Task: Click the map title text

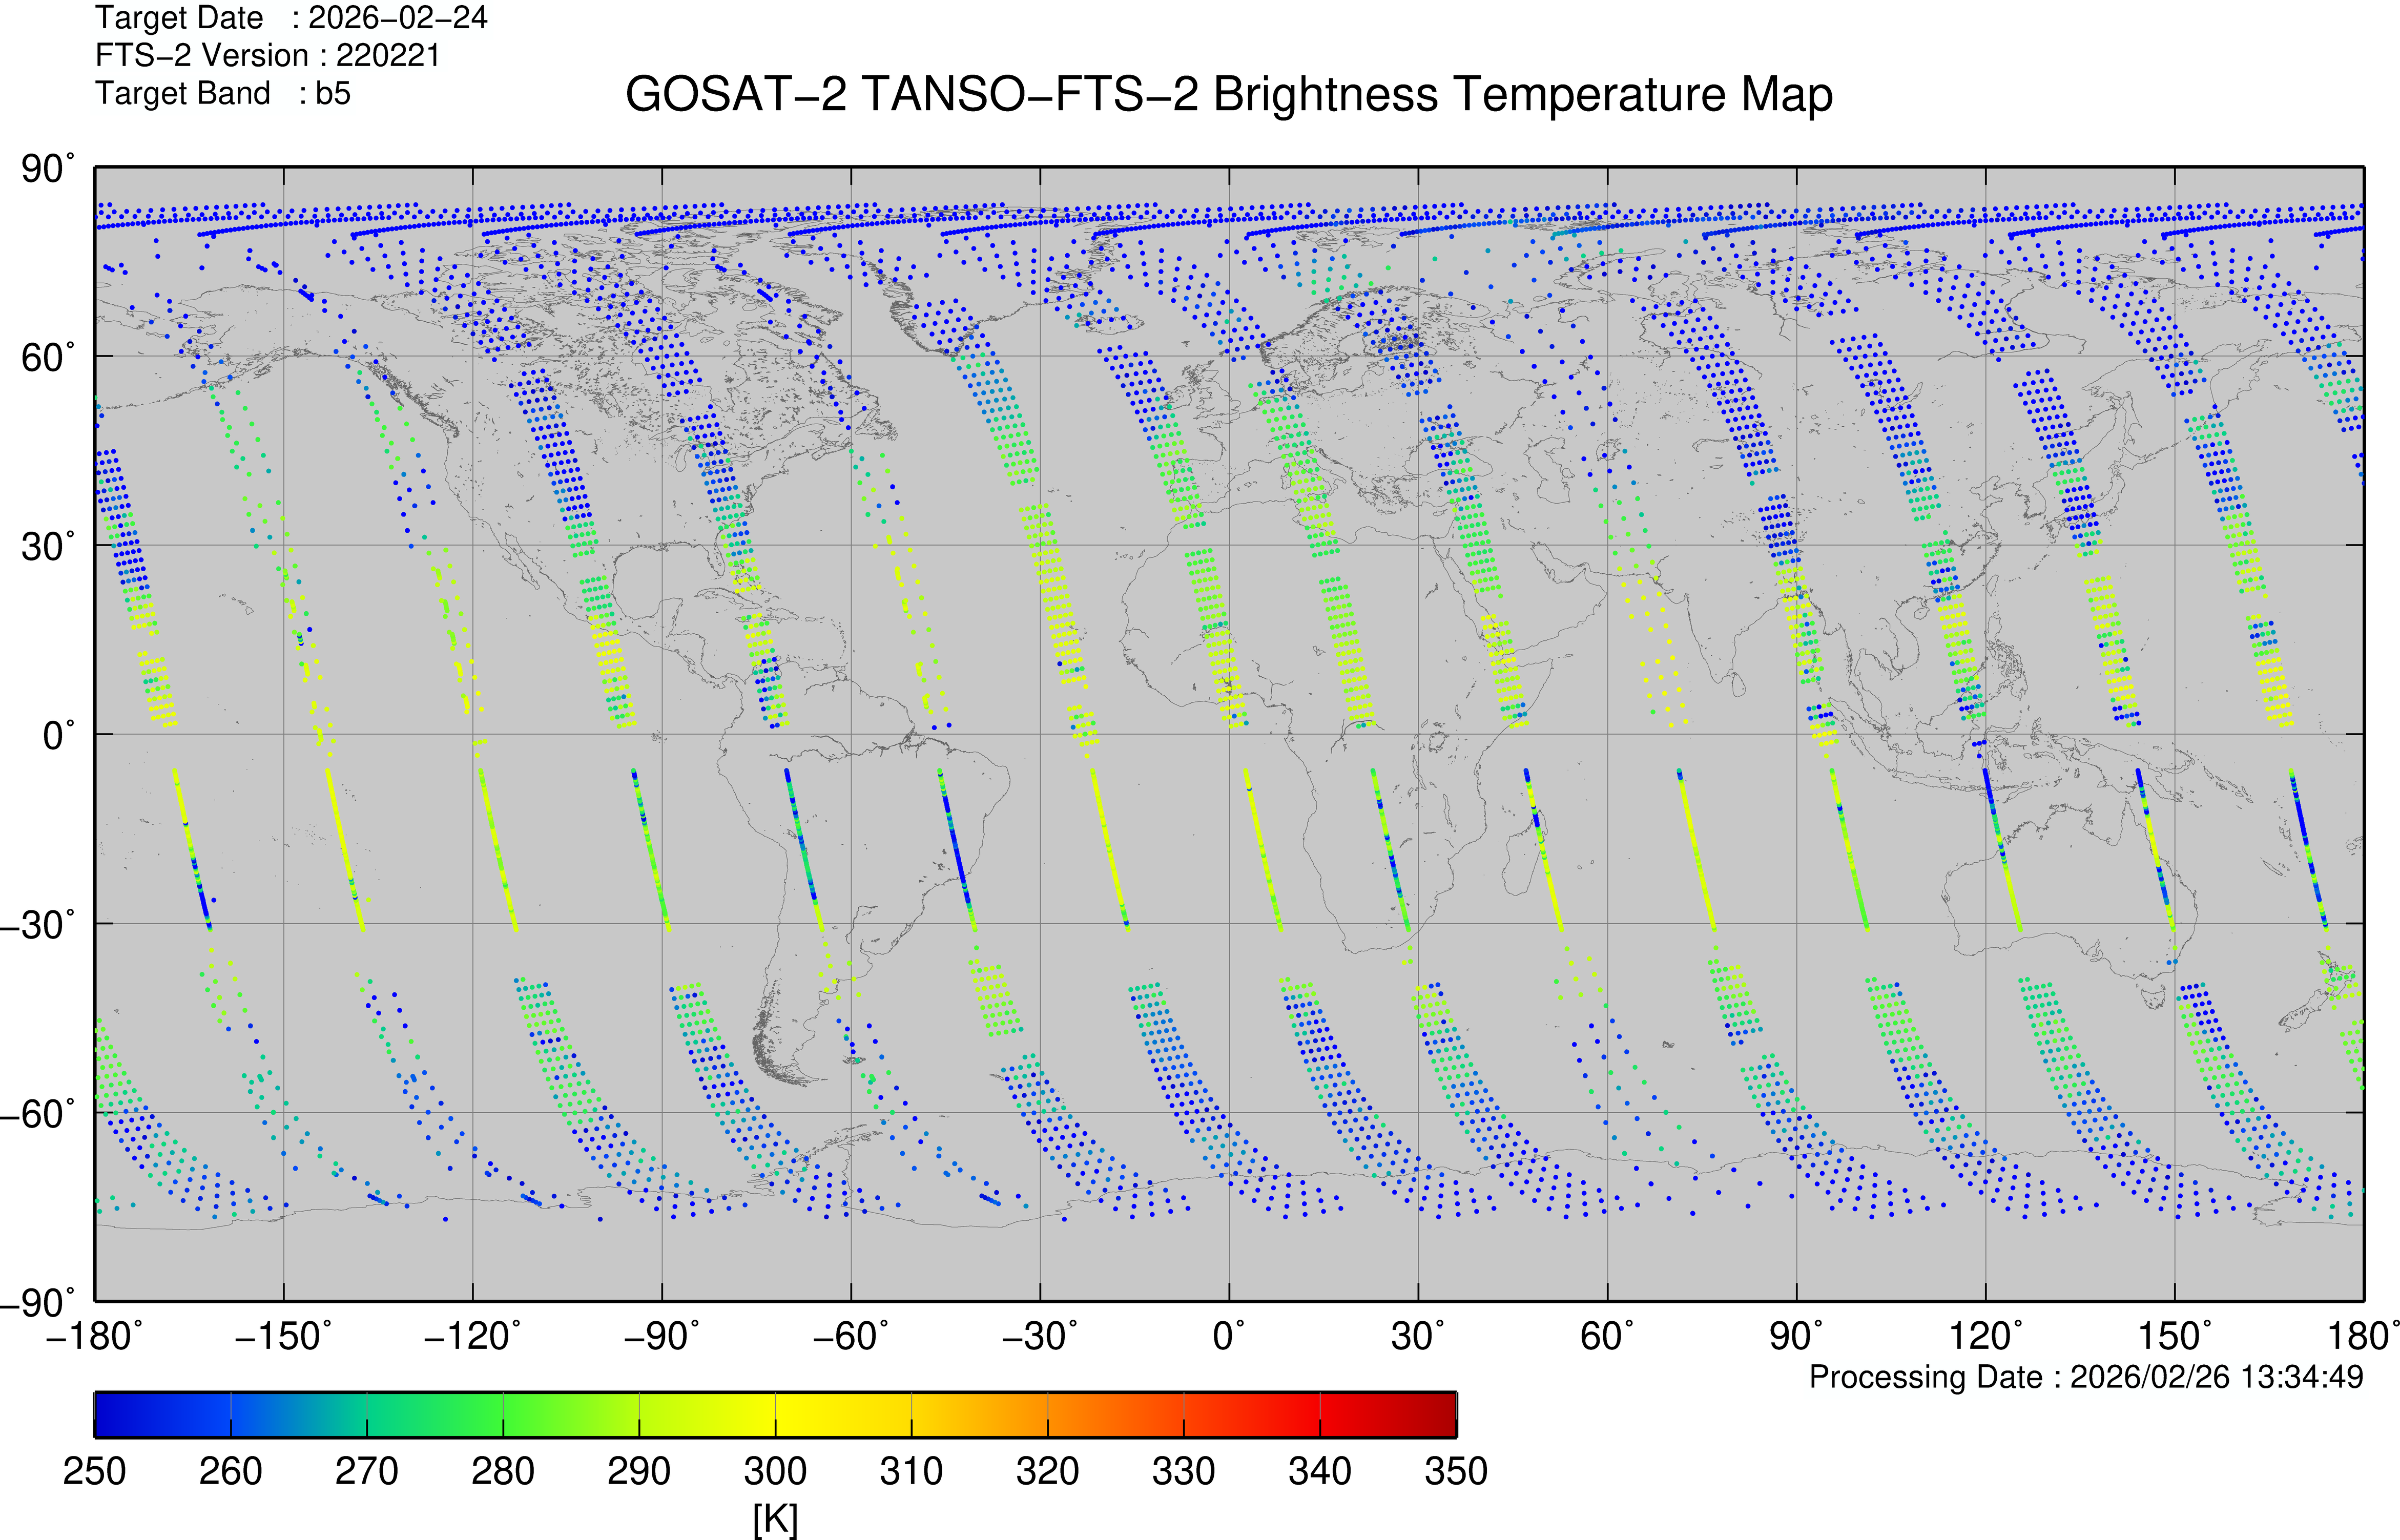Action: point(1228,95)
